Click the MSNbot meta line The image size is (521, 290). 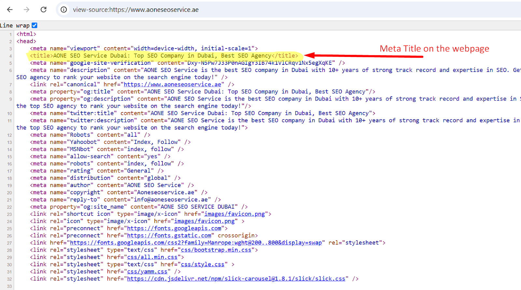[x=107, y=149]
